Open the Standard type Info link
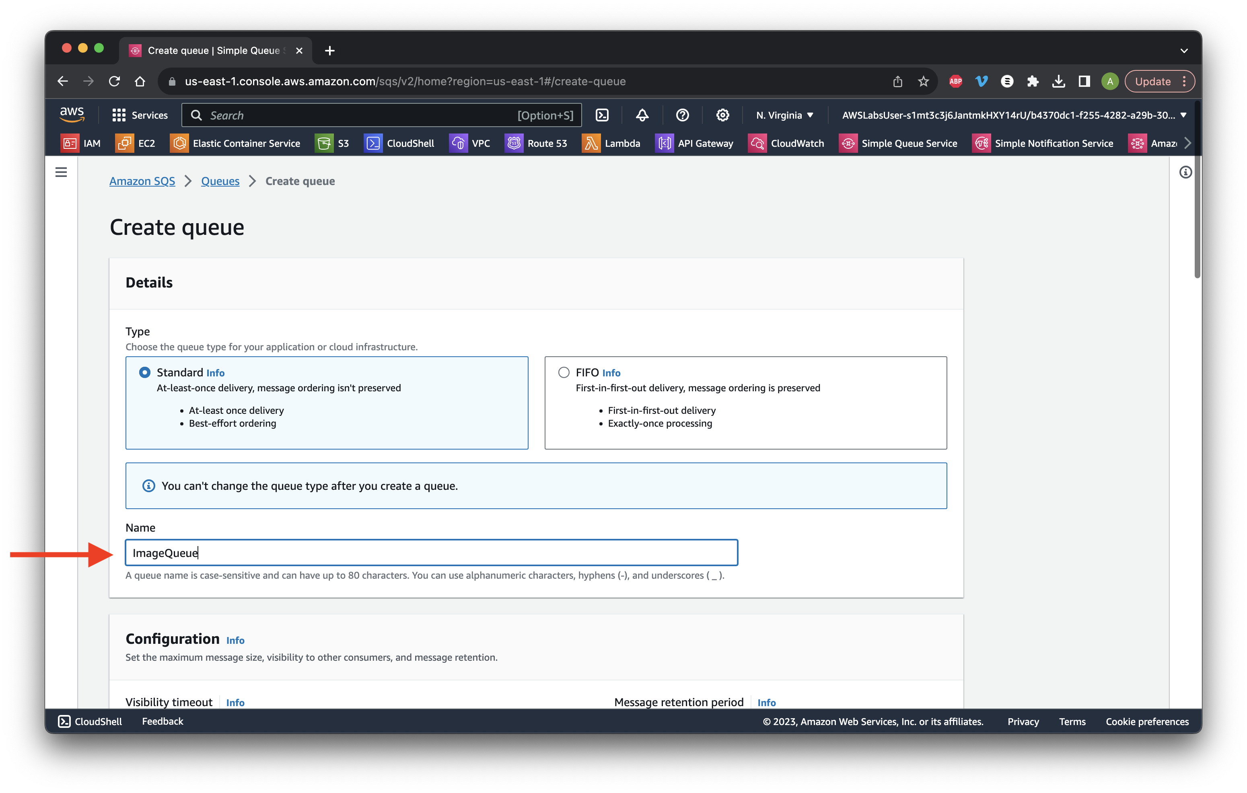 tap(215, 373)
